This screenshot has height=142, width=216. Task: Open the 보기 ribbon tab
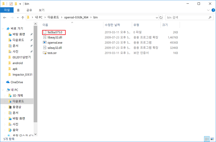42,10
